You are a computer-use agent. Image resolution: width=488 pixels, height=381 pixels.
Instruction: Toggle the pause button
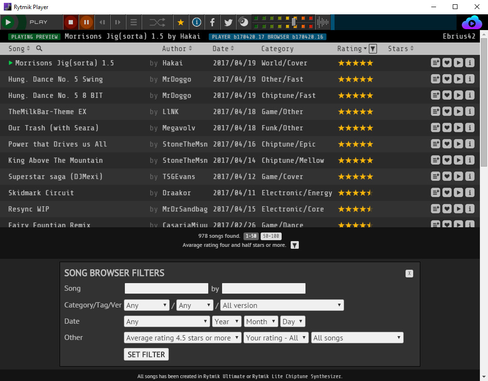tap(86, 22)
